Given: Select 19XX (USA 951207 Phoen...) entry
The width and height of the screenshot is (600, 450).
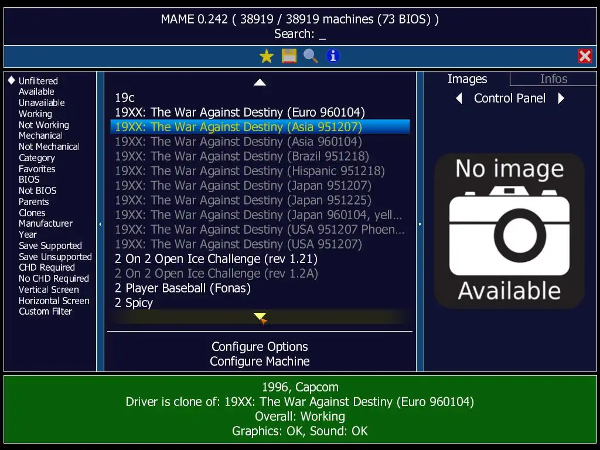Looking at the screenshot, I should pyautogui.click(x=260, y=230).
